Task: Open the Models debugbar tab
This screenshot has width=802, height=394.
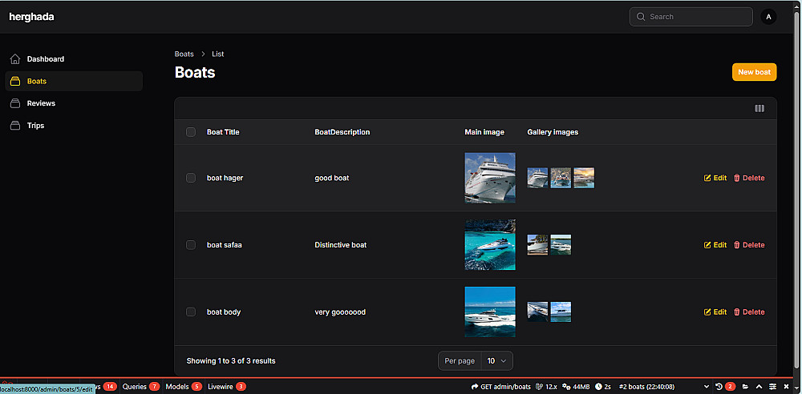Action: [184, 387]
